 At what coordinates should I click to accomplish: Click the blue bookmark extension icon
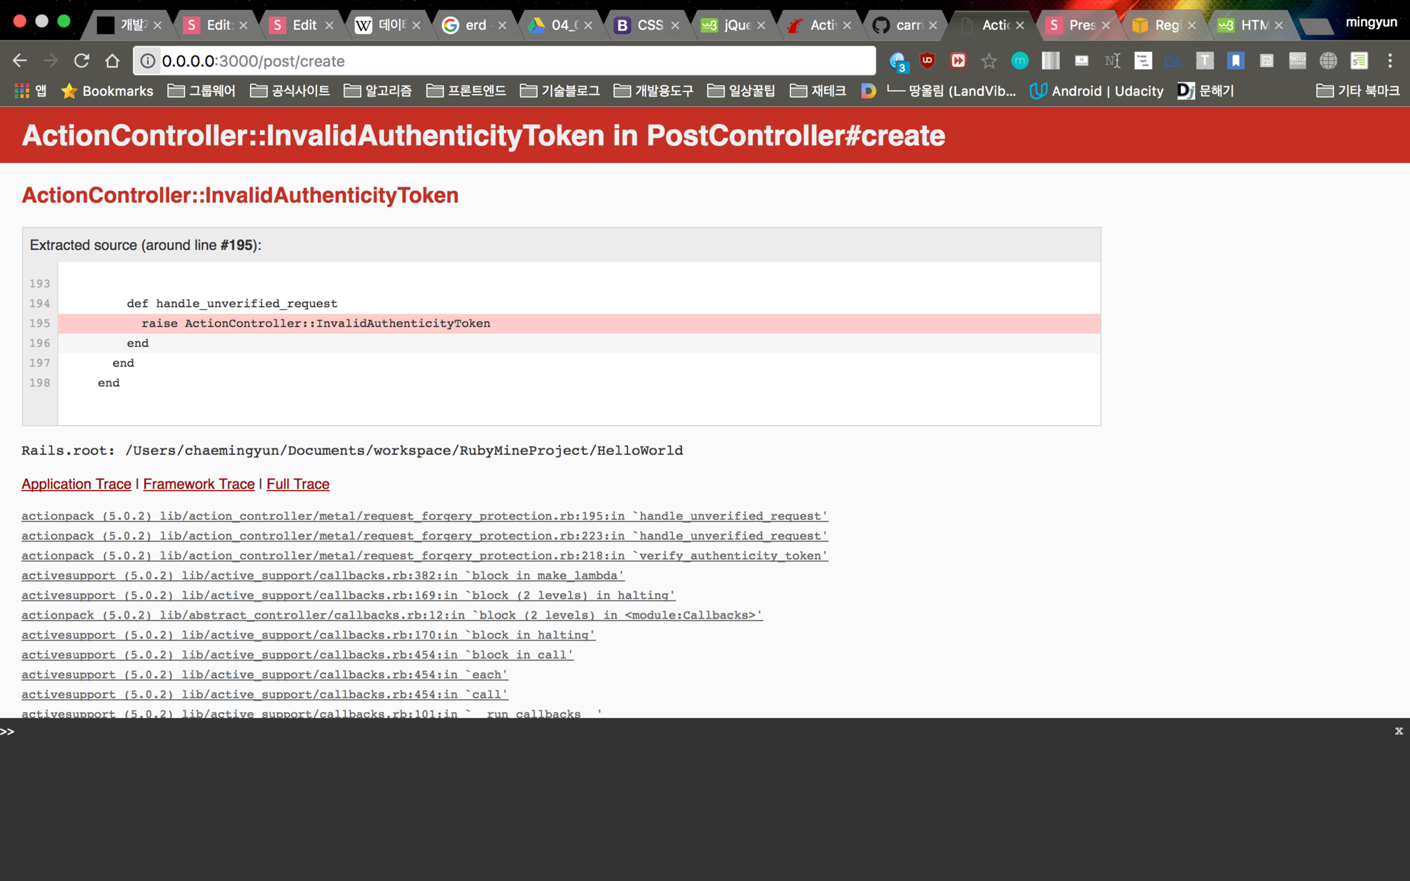point(1235,61)
